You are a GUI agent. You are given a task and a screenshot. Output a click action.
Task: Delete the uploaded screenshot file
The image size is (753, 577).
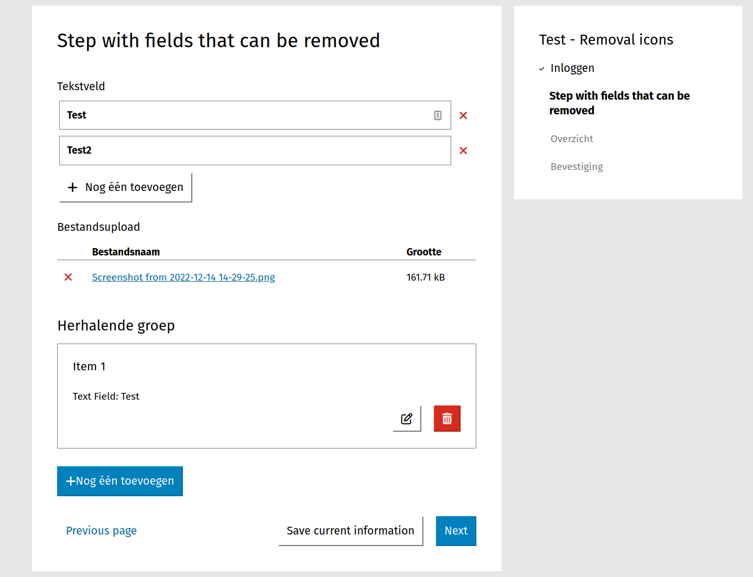click(x=68, y=277)
